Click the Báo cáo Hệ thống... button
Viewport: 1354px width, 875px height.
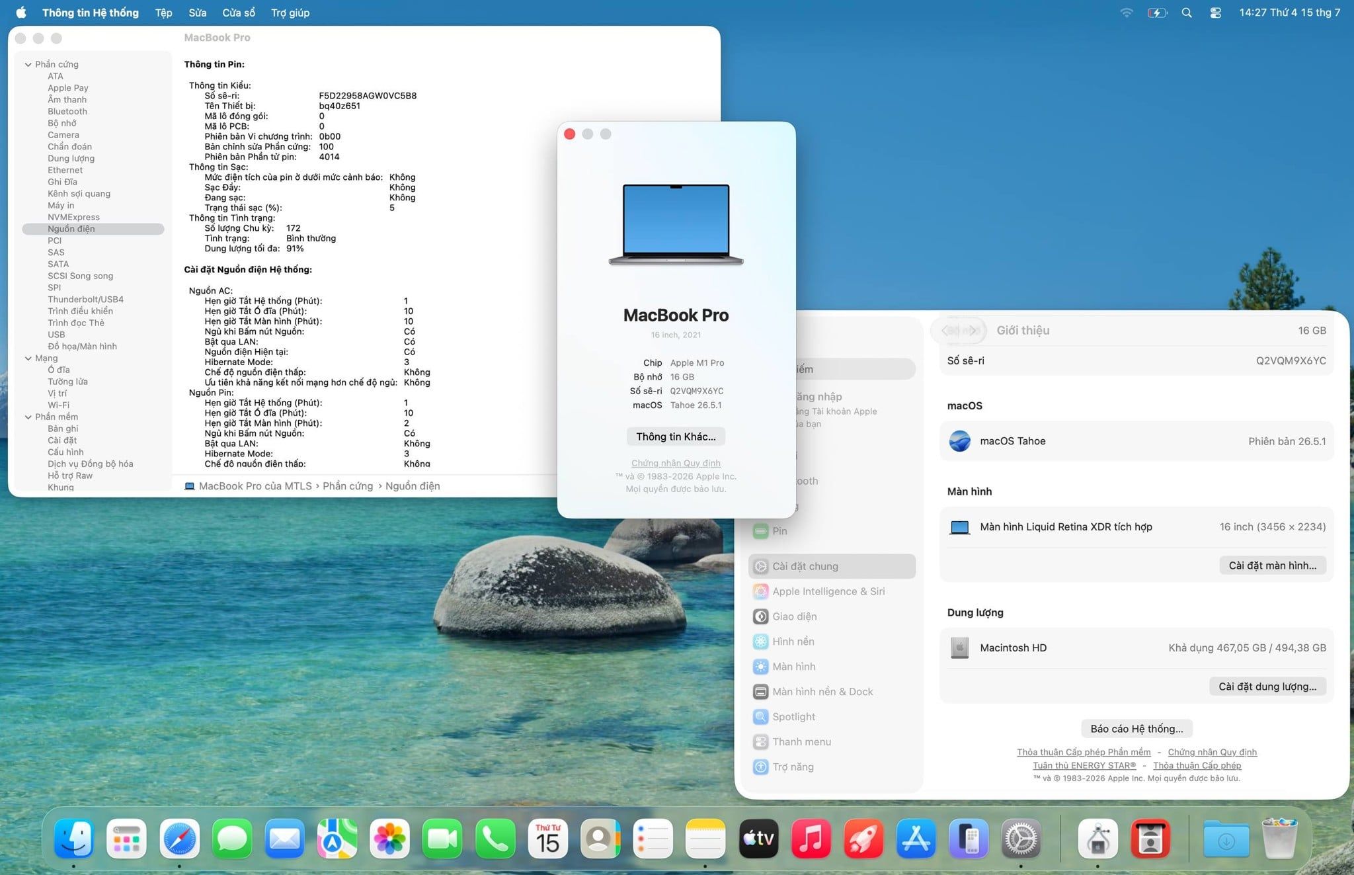click(1137, 729)
